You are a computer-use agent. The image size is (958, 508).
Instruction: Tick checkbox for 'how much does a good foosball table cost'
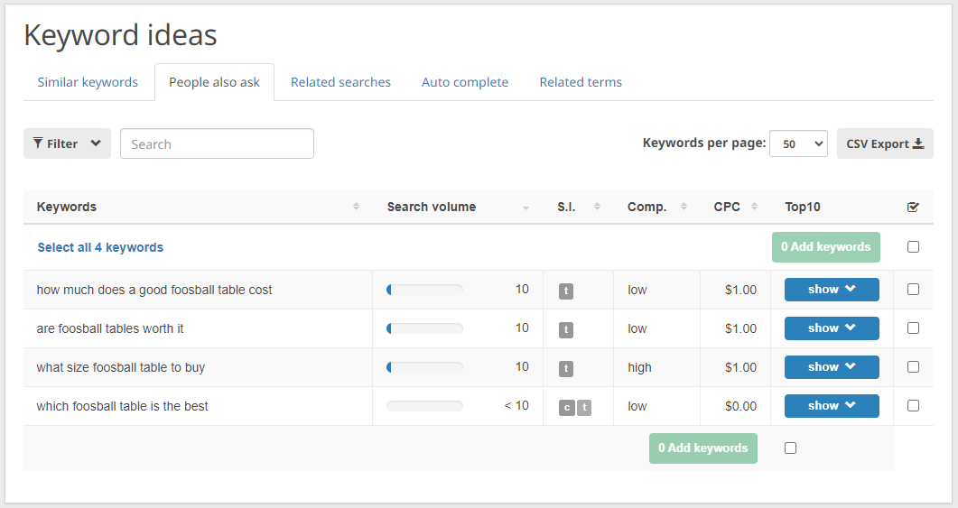point(913,290)
